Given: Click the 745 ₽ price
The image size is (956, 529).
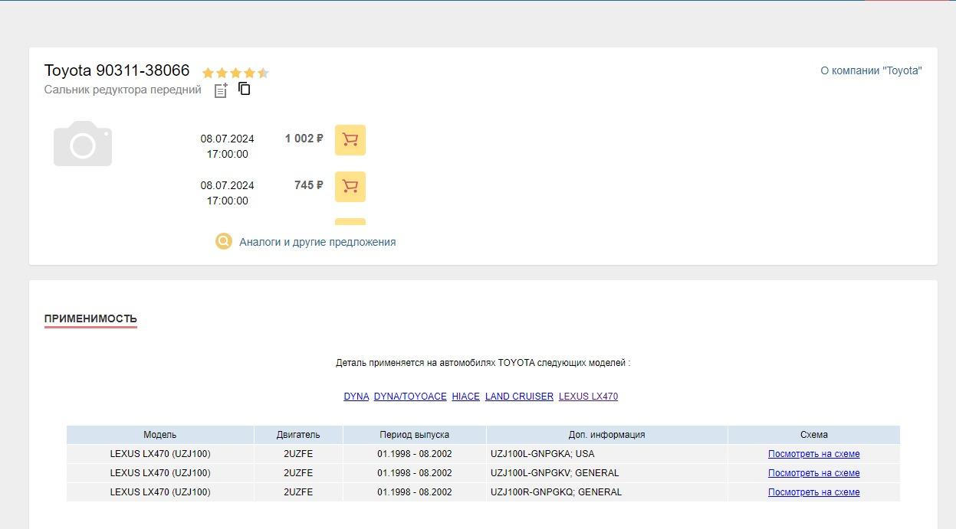Looking at the screenshot, I should 309,185.
